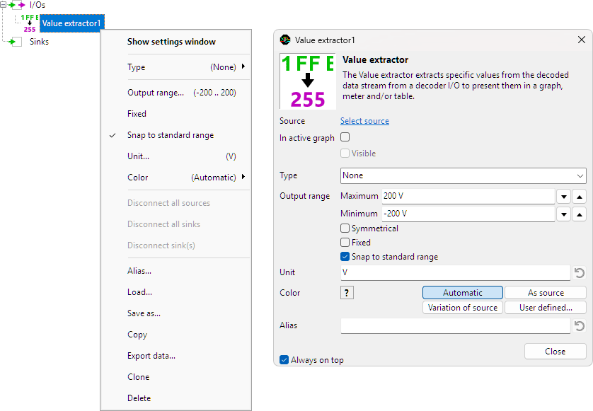Choose Load... in context menu
The image size is (593, 411).
(175, 292)
